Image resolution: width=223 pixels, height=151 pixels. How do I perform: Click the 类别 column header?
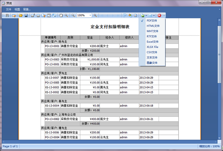click(70, 38)
